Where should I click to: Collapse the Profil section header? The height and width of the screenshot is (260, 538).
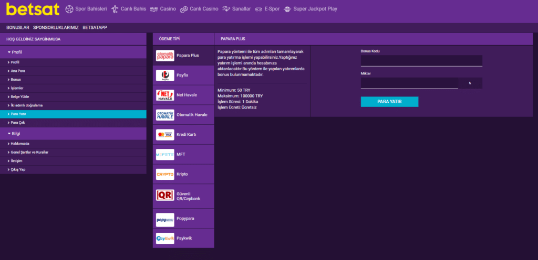[x=73, y=52]
